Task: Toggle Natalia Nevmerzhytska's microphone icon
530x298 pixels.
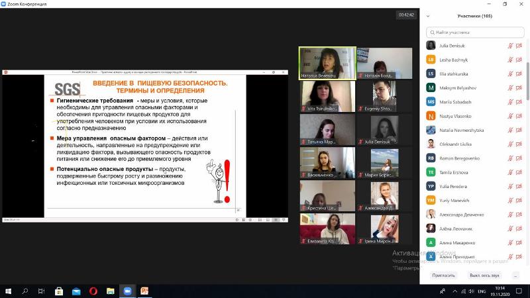Action: 510,130
